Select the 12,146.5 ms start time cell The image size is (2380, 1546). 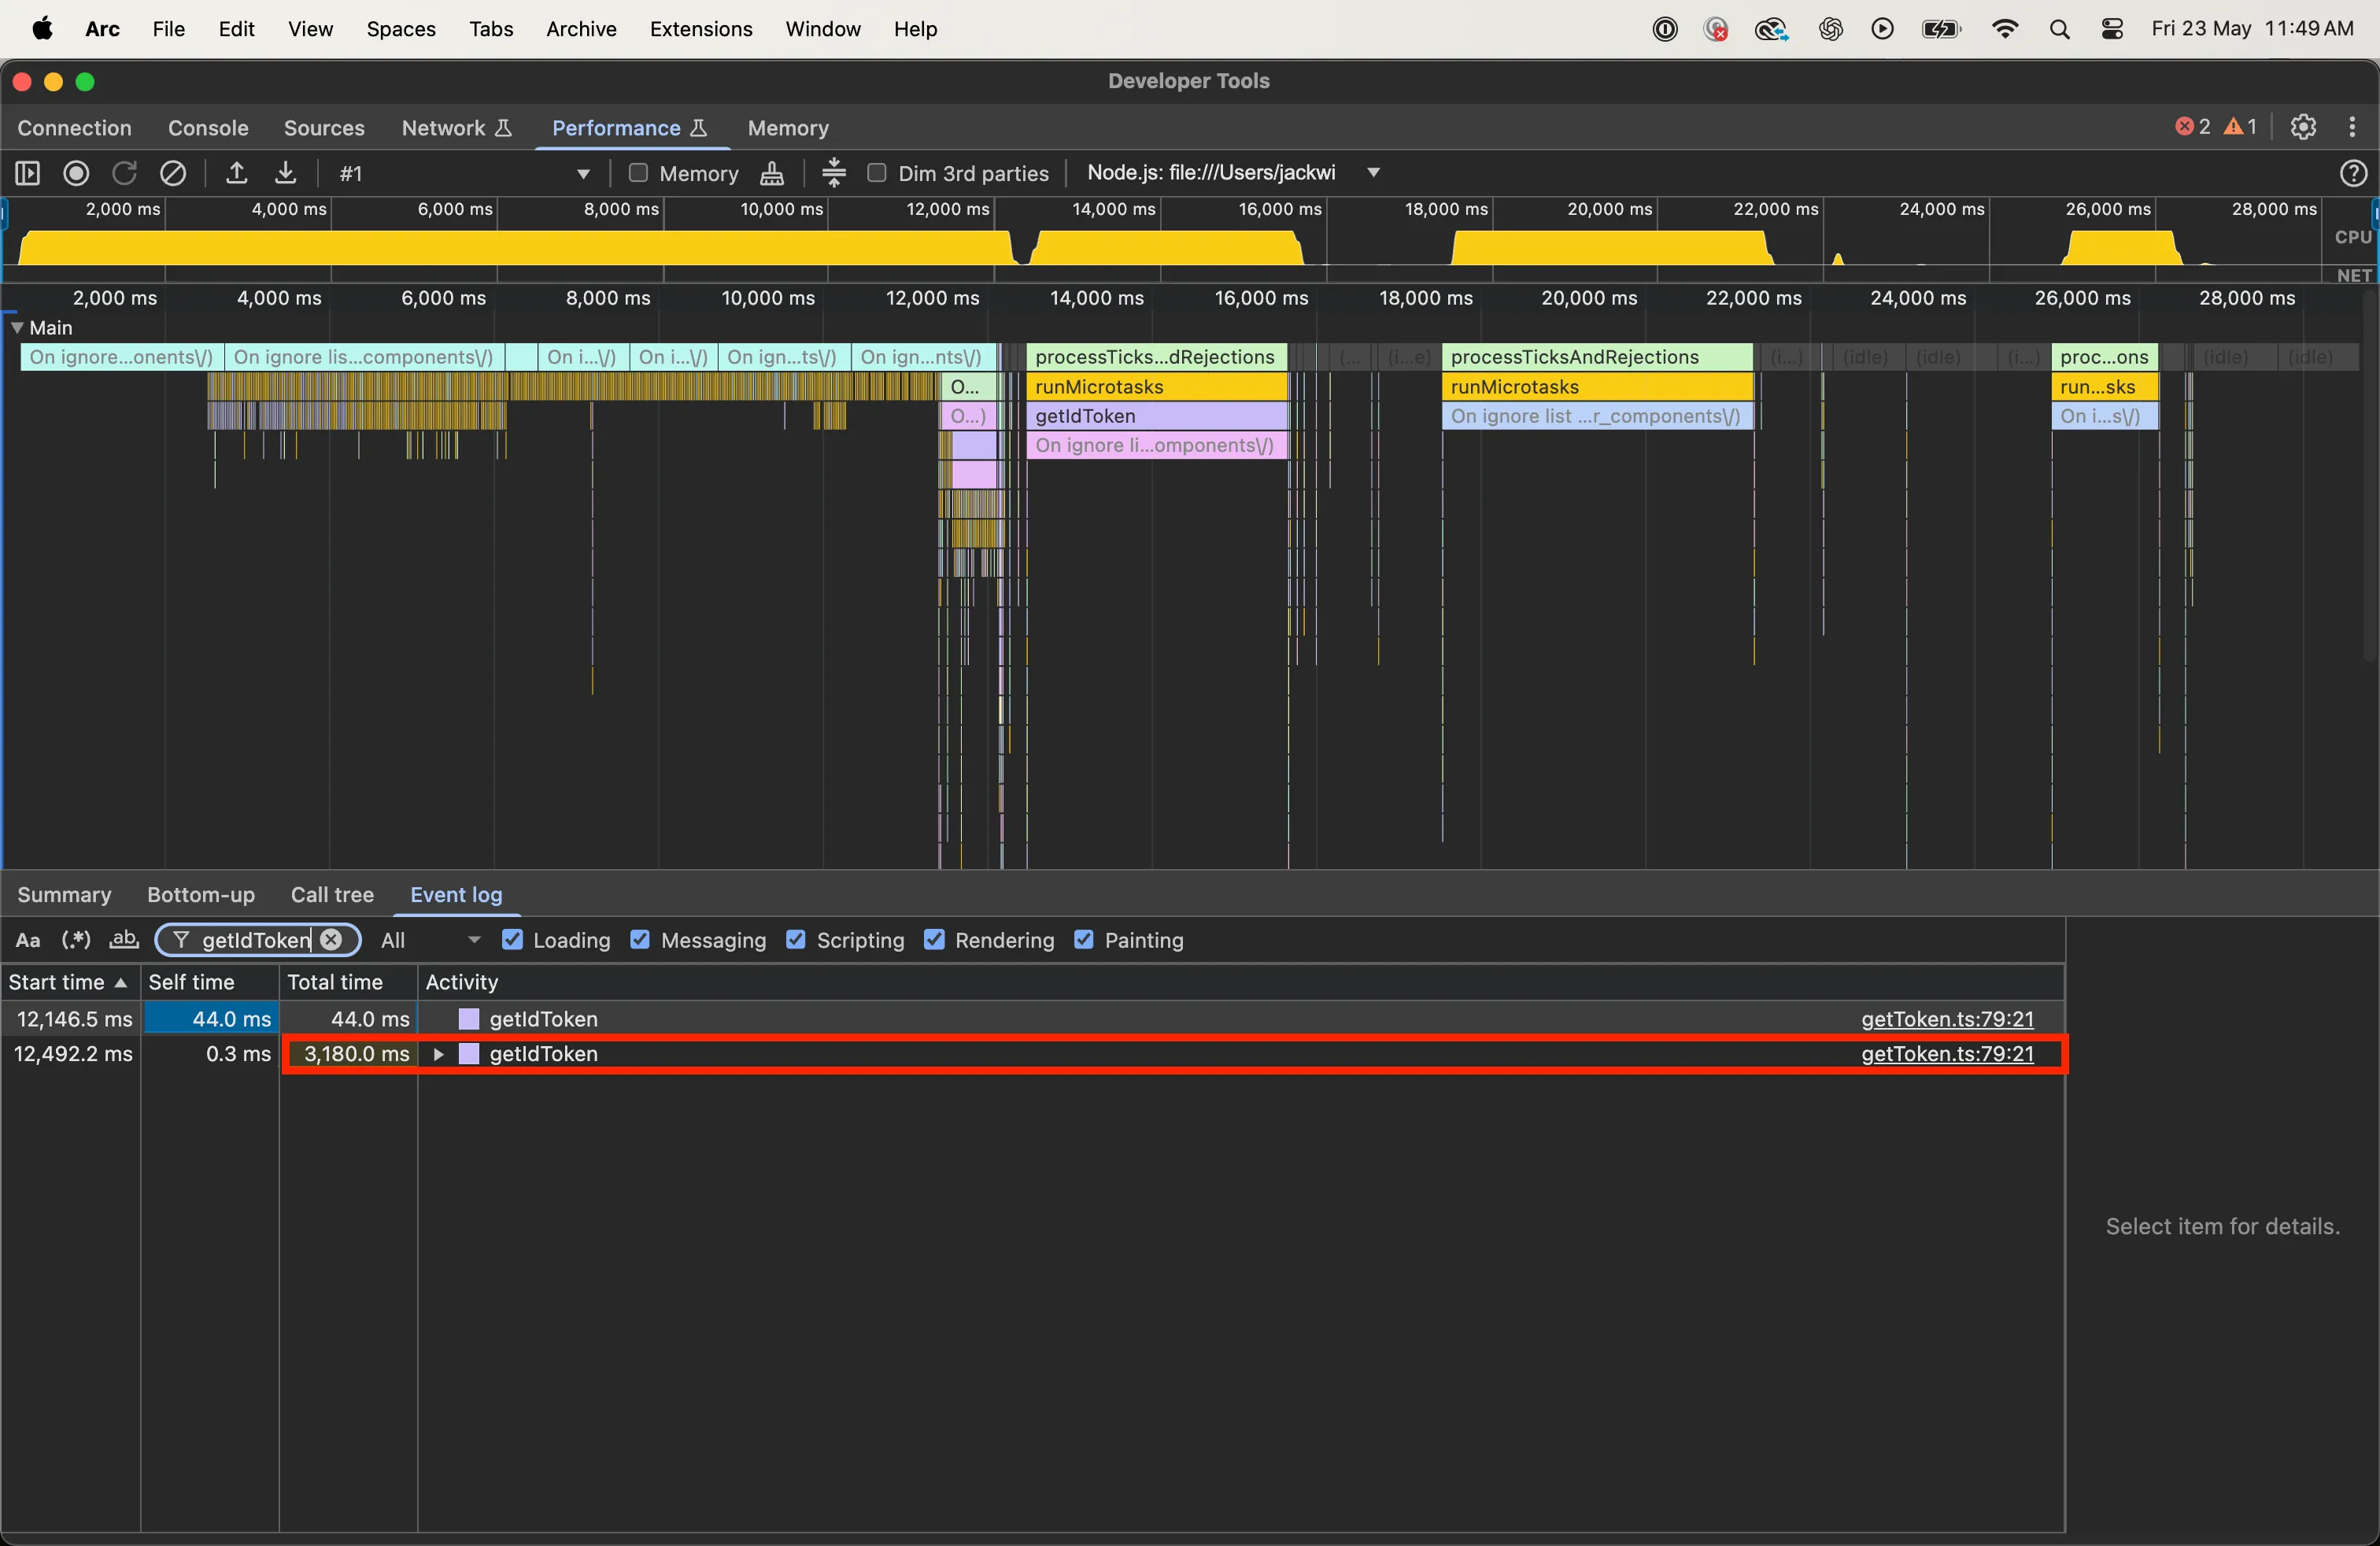tap(70, 1019)
